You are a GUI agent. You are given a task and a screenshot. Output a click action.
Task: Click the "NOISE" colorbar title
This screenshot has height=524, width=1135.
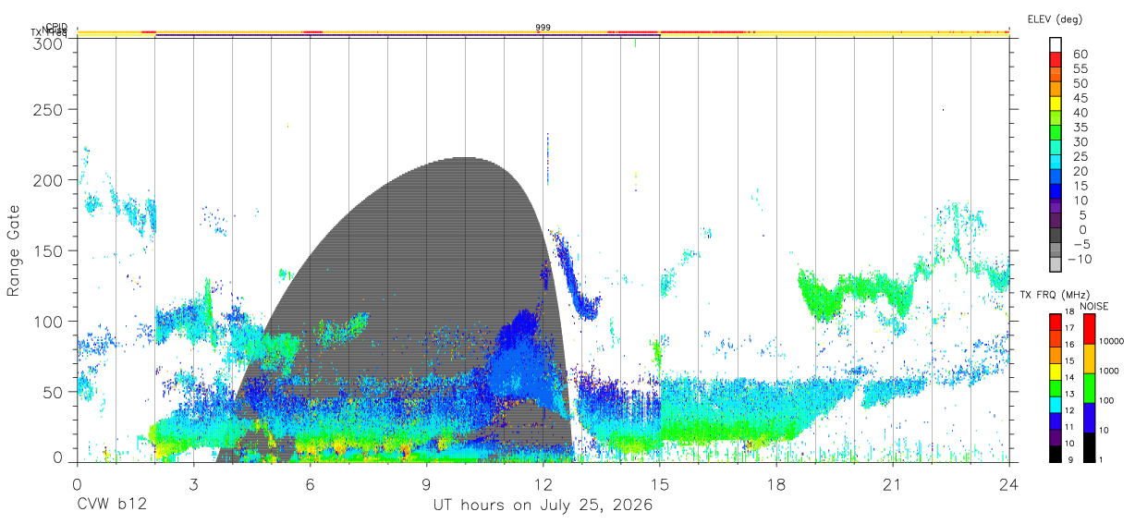tap(1093, 306)
